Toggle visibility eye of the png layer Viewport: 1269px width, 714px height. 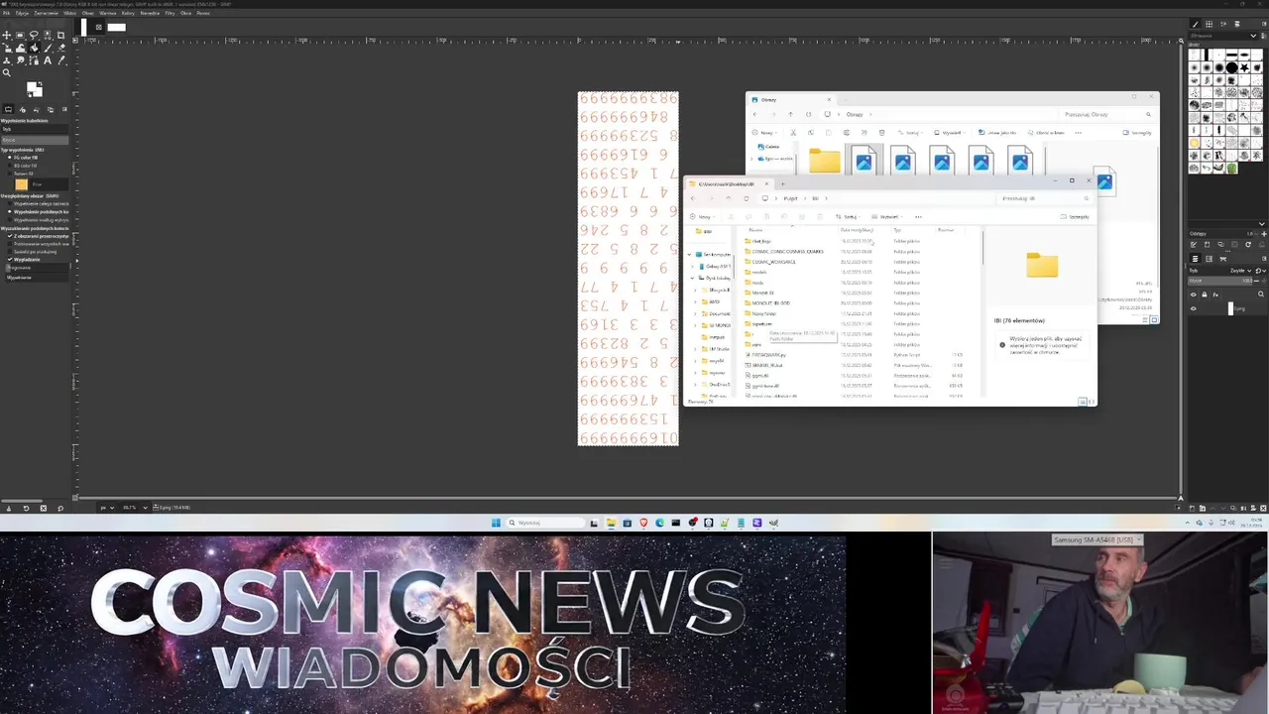coord(1193,308)
